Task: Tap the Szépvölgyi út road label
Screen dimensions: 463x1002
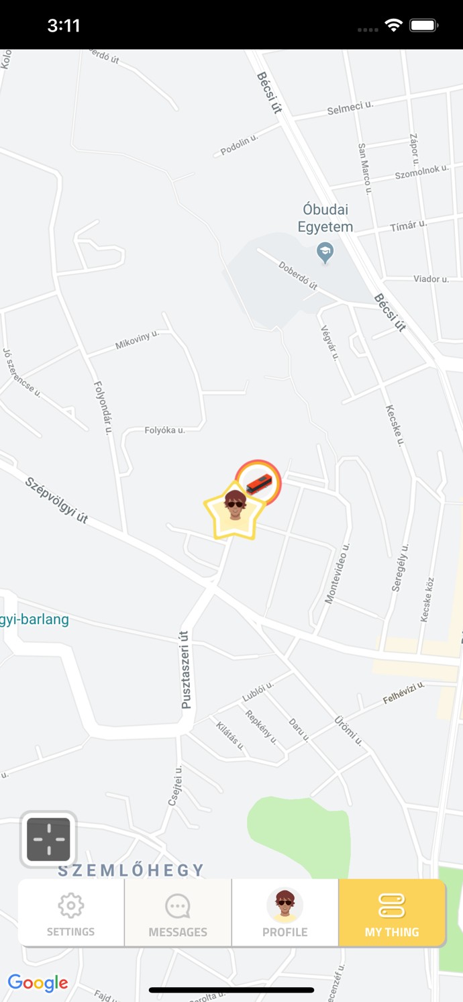Action: click(x=57, y=500)
